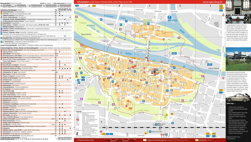The width and height of the screenshot is (251, 142).
Task: Click the large bus parking icon near Frankenbrücke
Action: tap(170, 18)
